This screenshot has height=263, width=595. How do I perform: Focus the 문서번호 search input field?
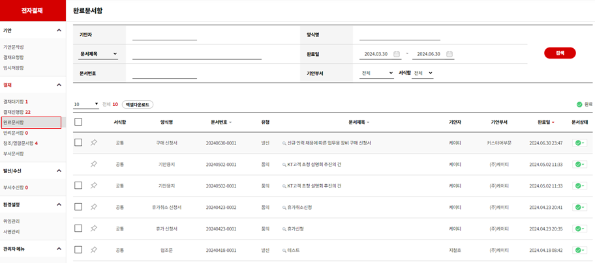(x=164, y=74)
